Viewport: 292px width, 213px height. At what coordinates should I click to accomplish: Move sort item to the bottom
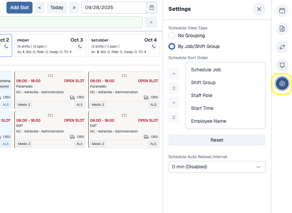pos(174,117)
